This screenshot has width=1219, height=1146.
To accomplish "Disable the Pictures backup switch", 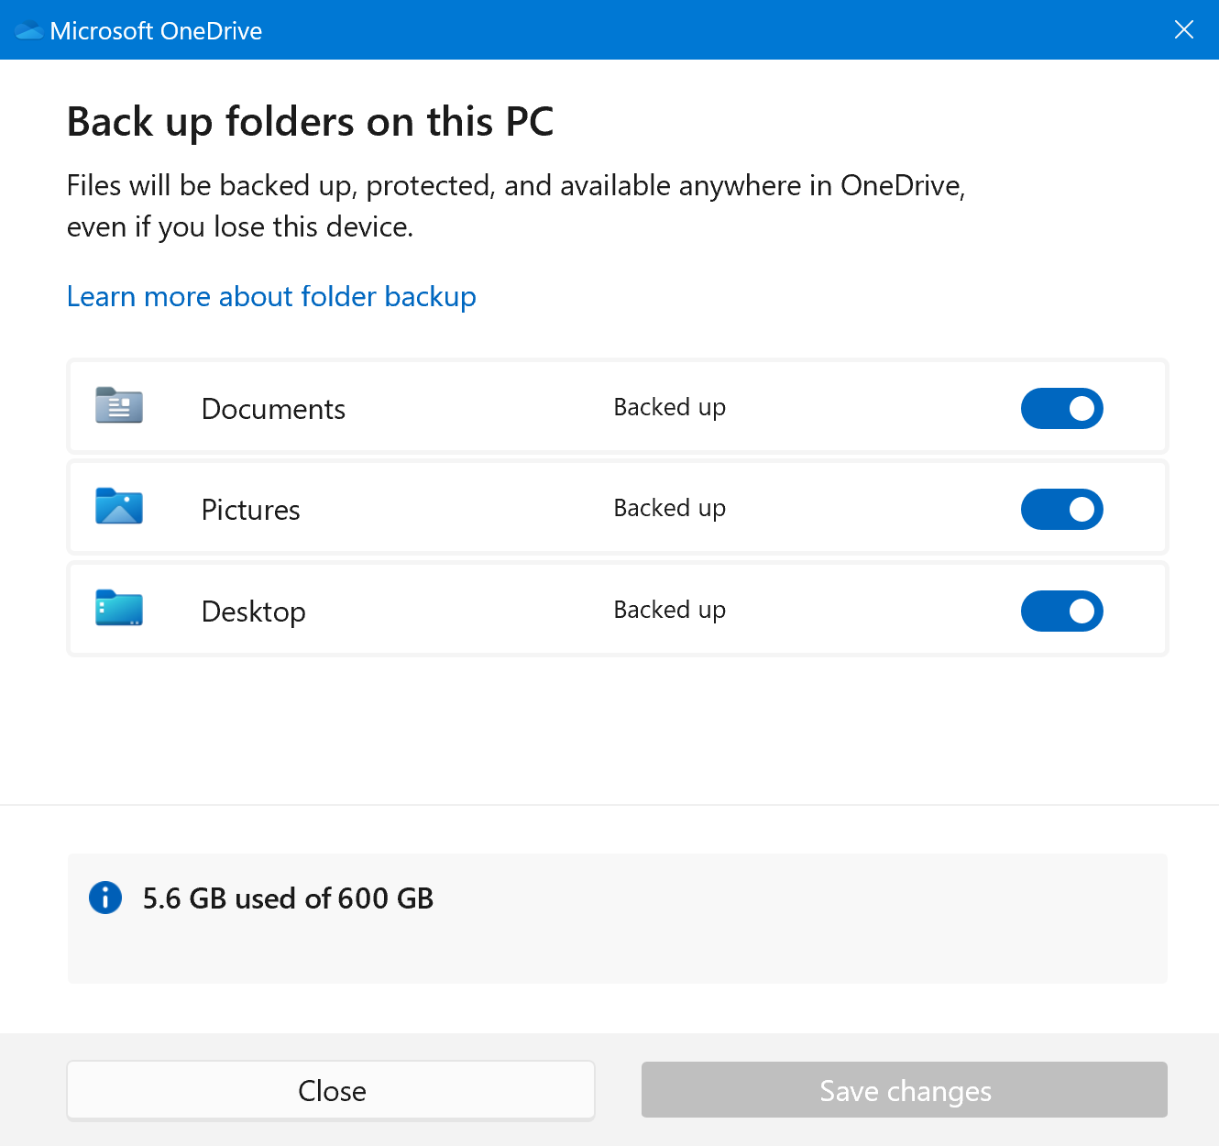I will [x=1061, y=509].
